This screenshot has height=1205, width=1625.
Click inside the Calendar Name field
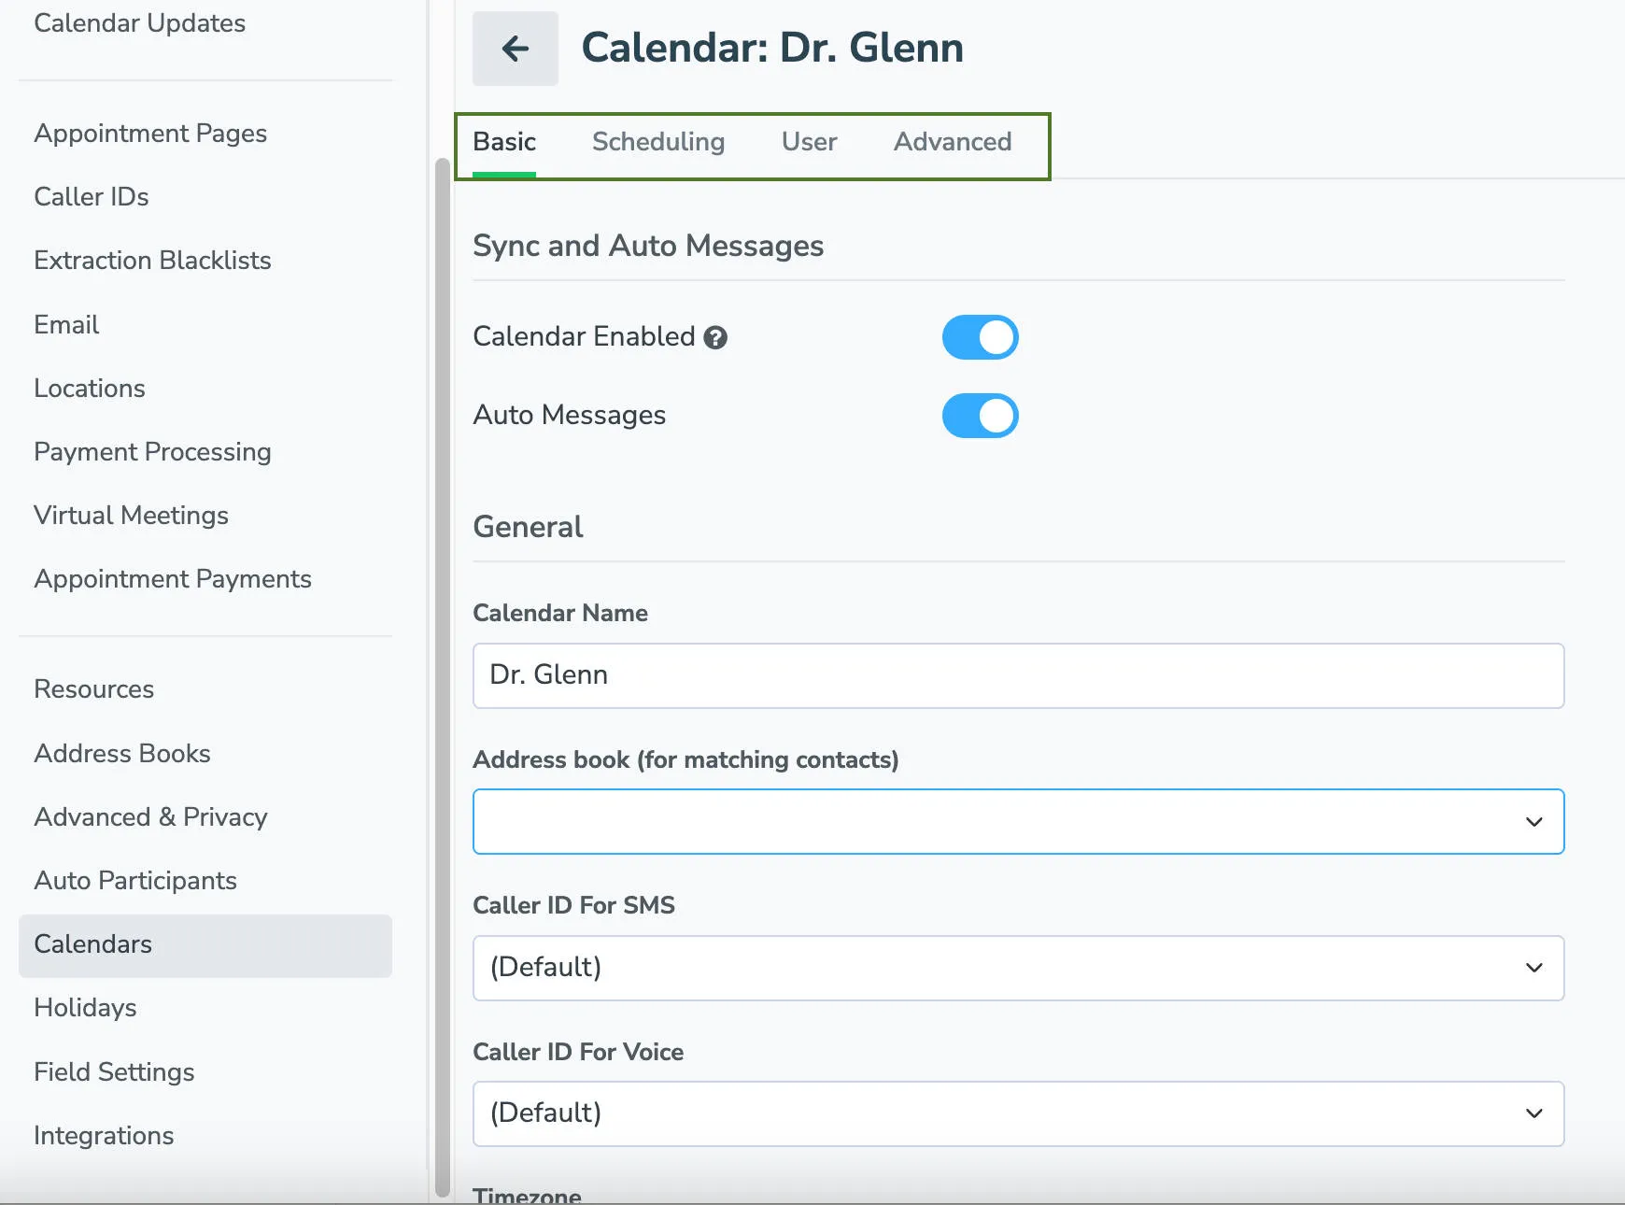click(x=1018, y=675)
